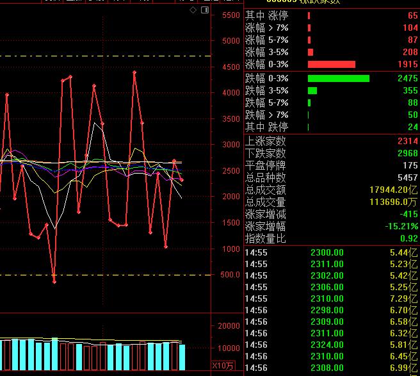
Task: Click the value 208 for 涨幅 3-5%
Action: [x=410, y=52]
